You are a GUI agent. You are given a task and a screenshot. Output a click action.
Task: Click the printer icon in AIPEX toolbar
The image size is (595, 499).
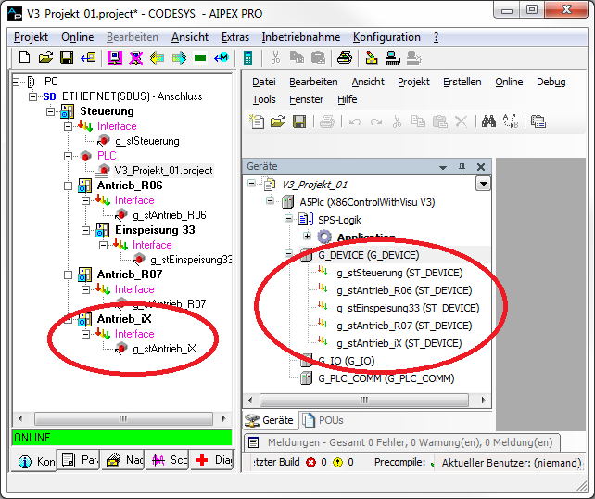(345, 58)
